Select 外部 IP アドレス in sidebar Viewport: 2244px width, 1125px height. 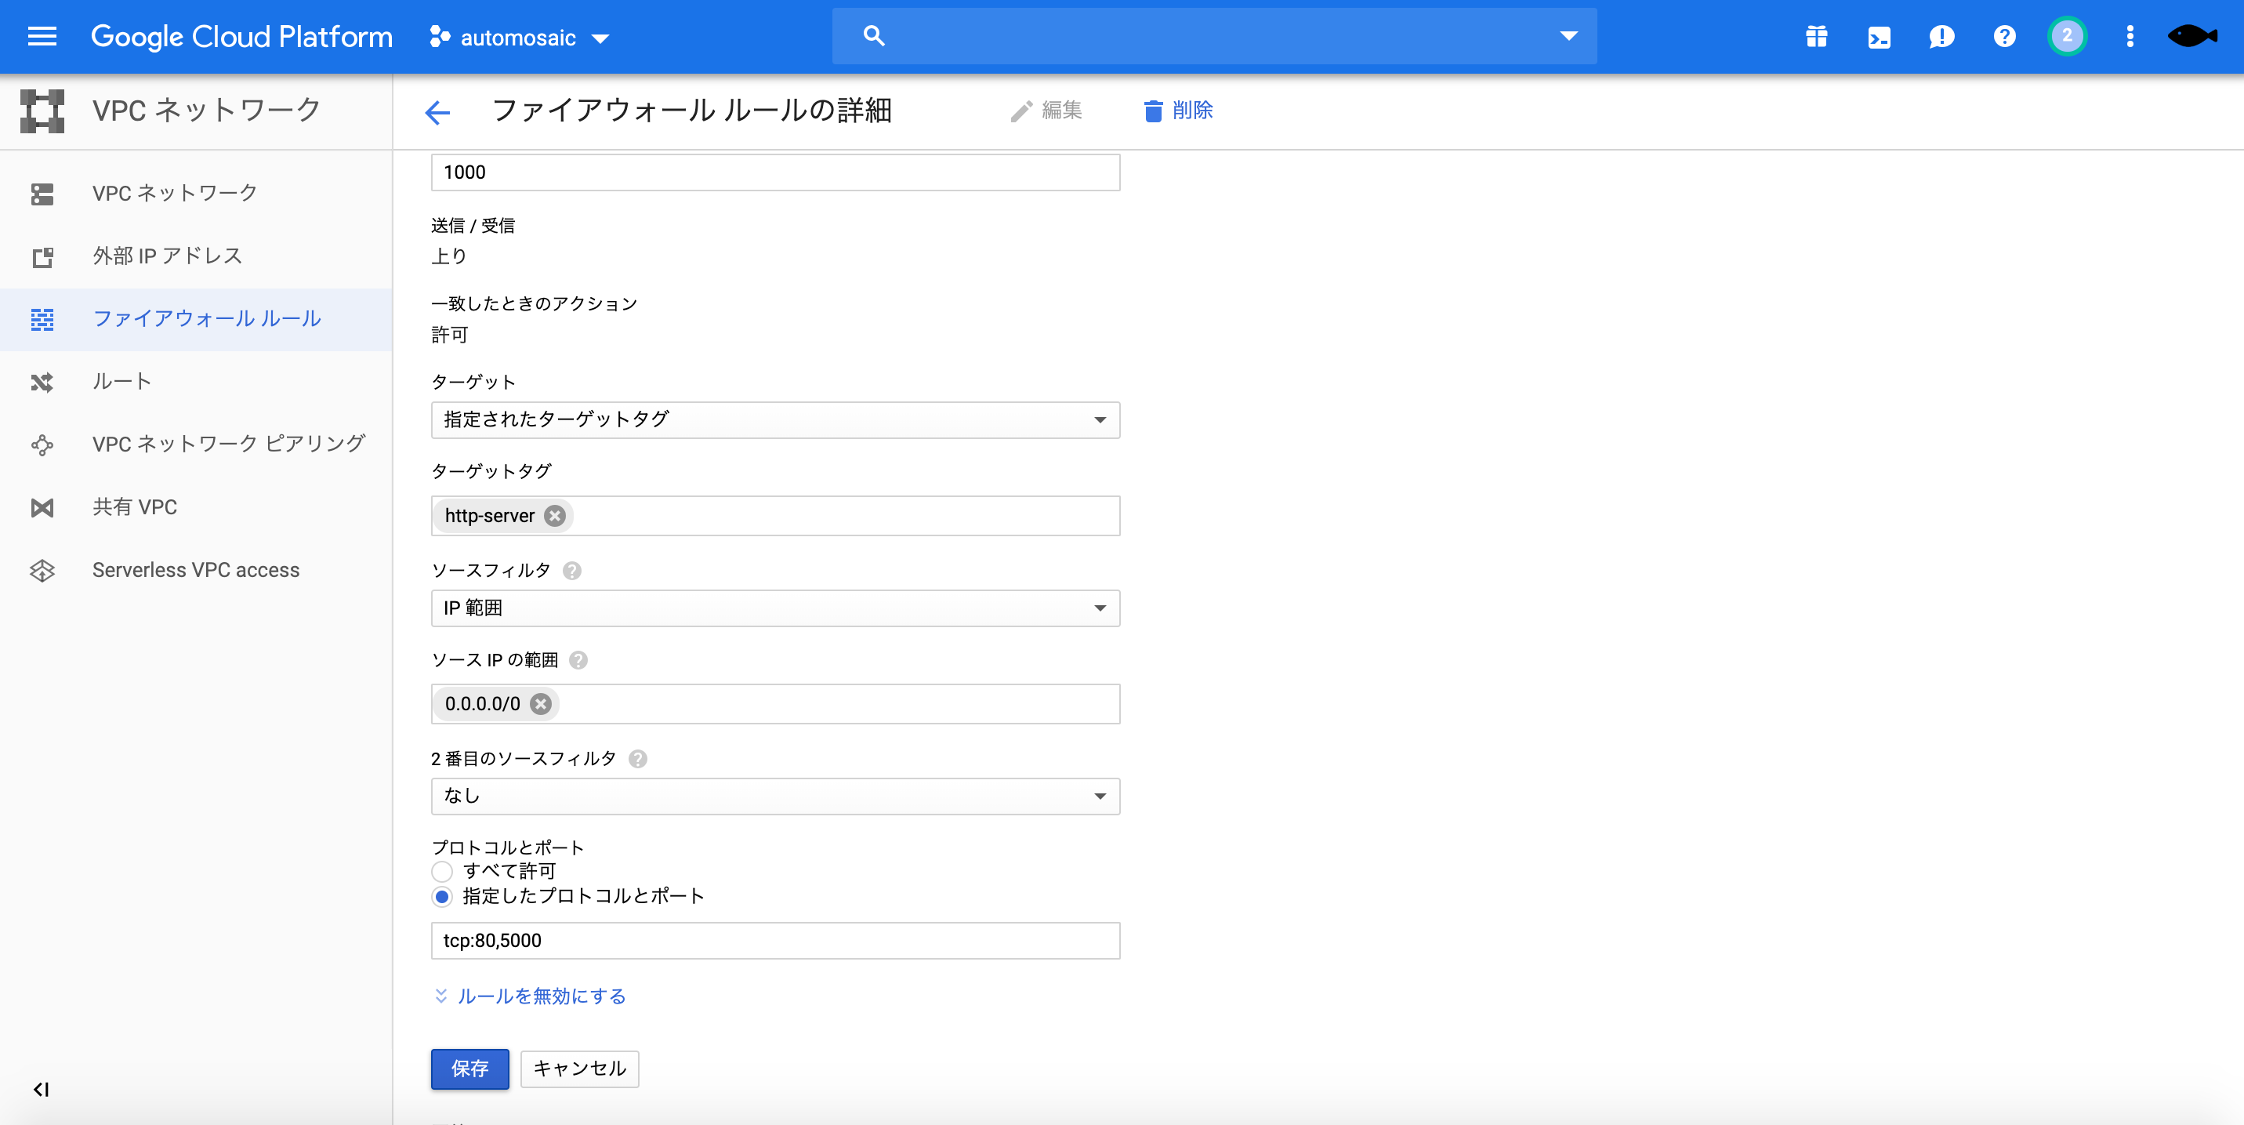tap(196, 256)
